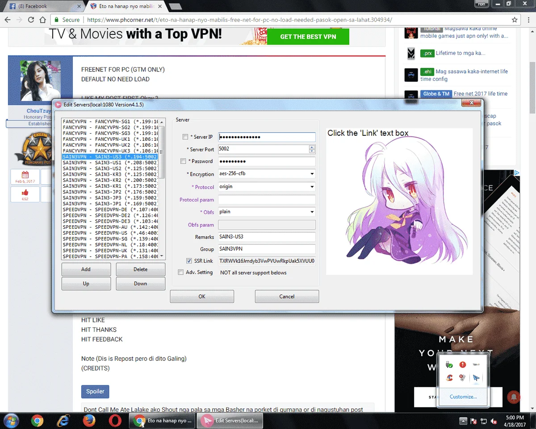
Task: Move server Up in list
Action: pyautogui.click(x=86, y=283)
